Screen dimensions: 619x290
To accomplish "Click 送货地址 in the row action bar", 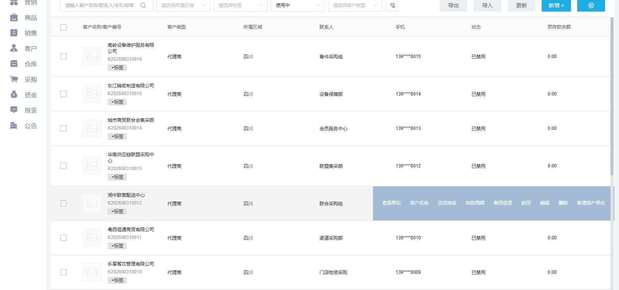I will pos(447,203).
